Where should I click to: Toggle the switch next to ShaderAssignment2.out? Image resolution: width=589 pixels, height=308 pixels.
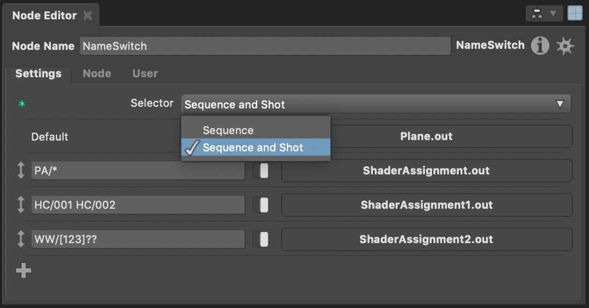pyautogui.click(x=264, y=239)
